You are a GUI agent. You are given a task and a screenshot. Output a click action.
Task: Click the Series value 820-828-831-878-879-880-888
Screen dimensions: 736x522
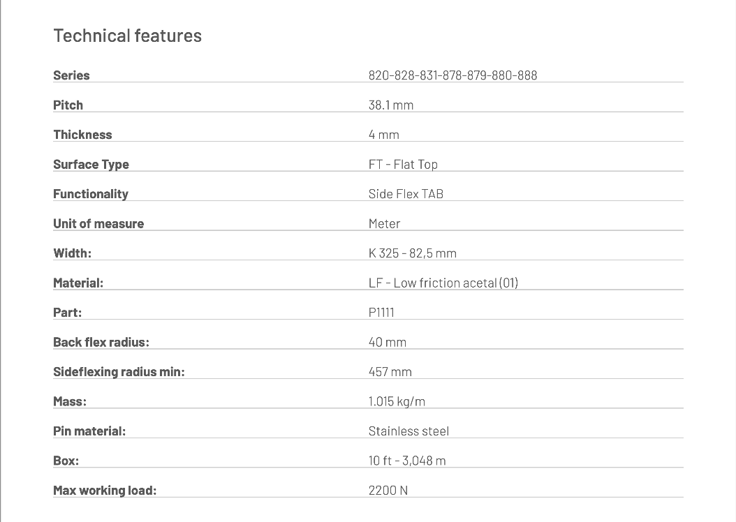tap(452, 75)
